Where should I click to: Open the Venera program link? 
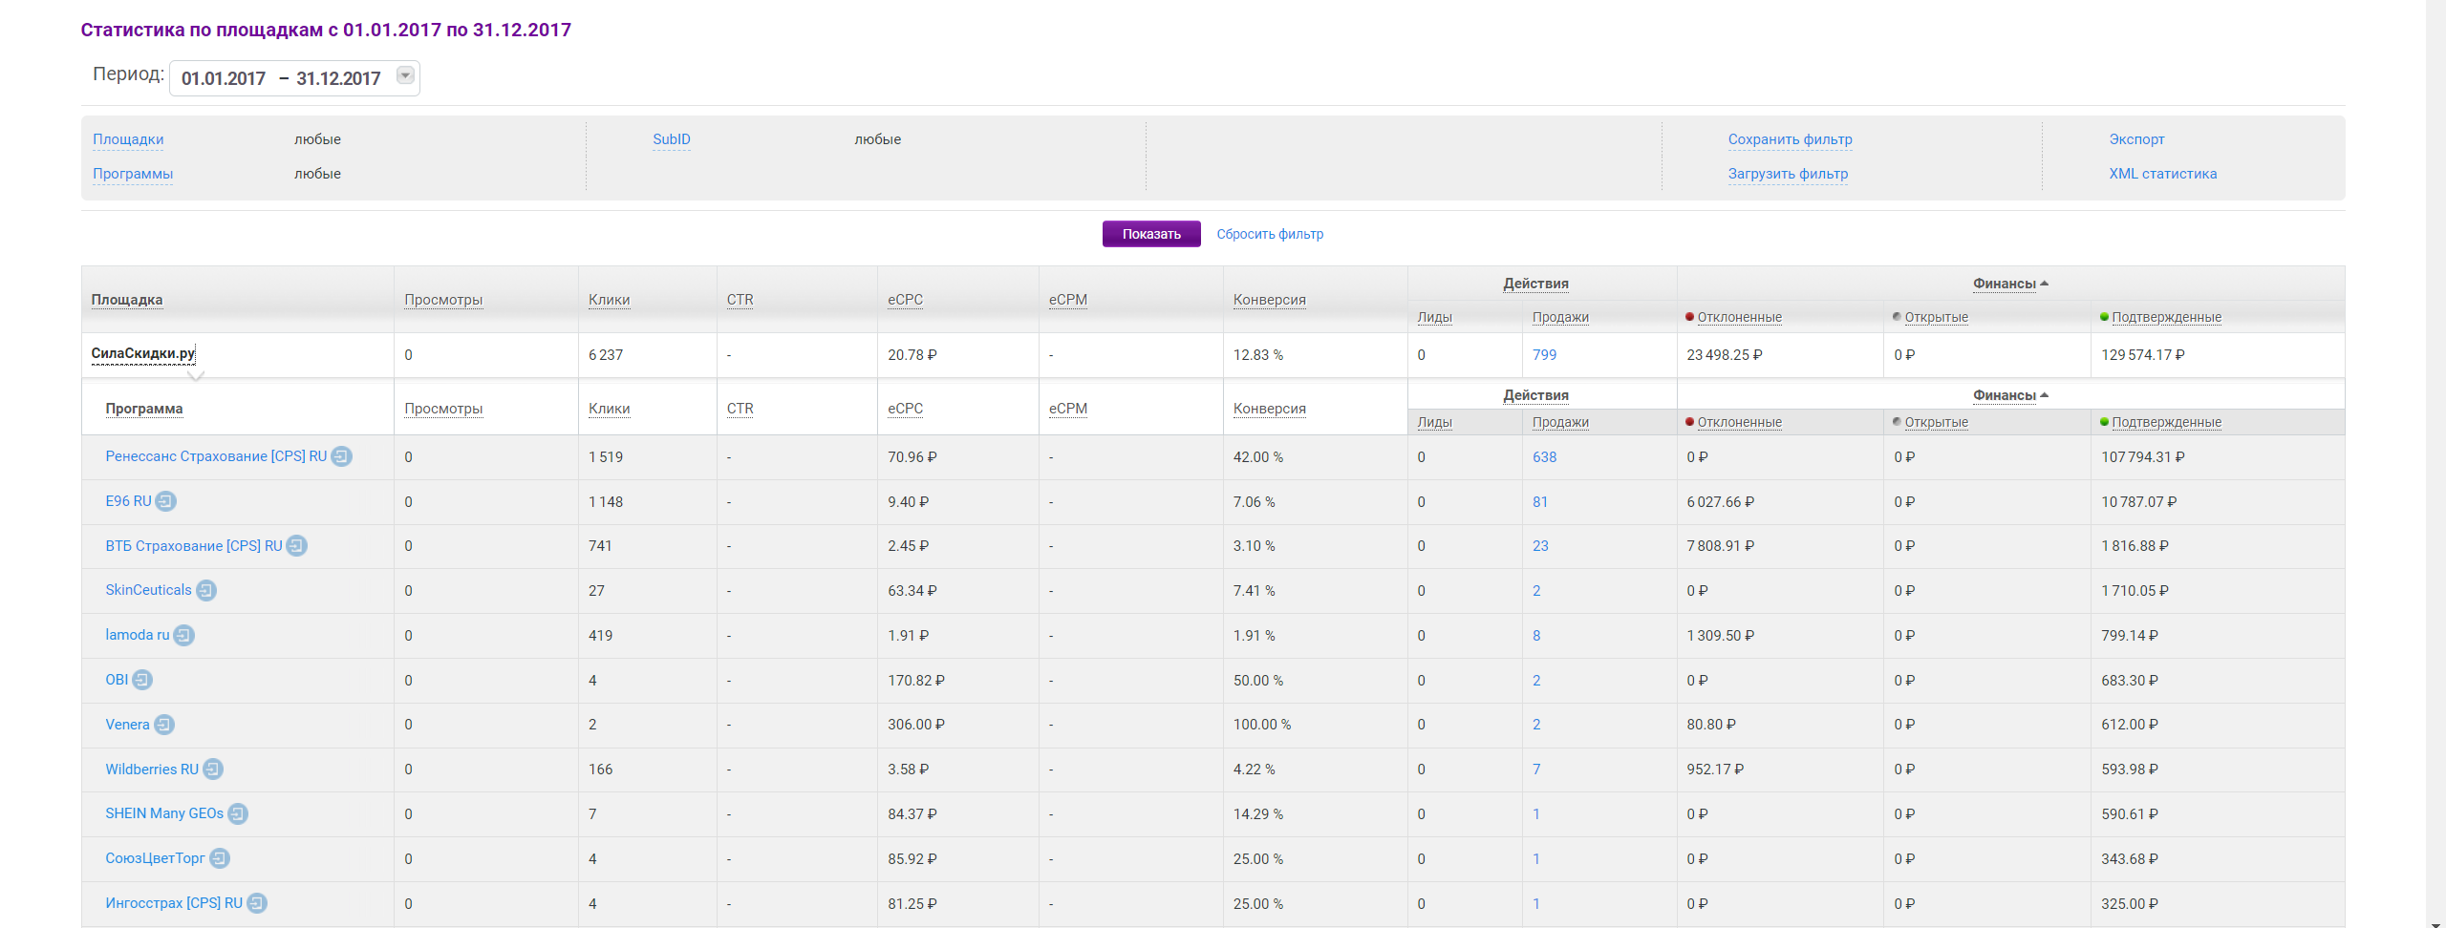tap(127, 725)
